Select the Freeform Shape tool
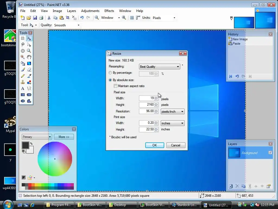The width and height of the screenshot is (278, 209). tap(29, 101)
